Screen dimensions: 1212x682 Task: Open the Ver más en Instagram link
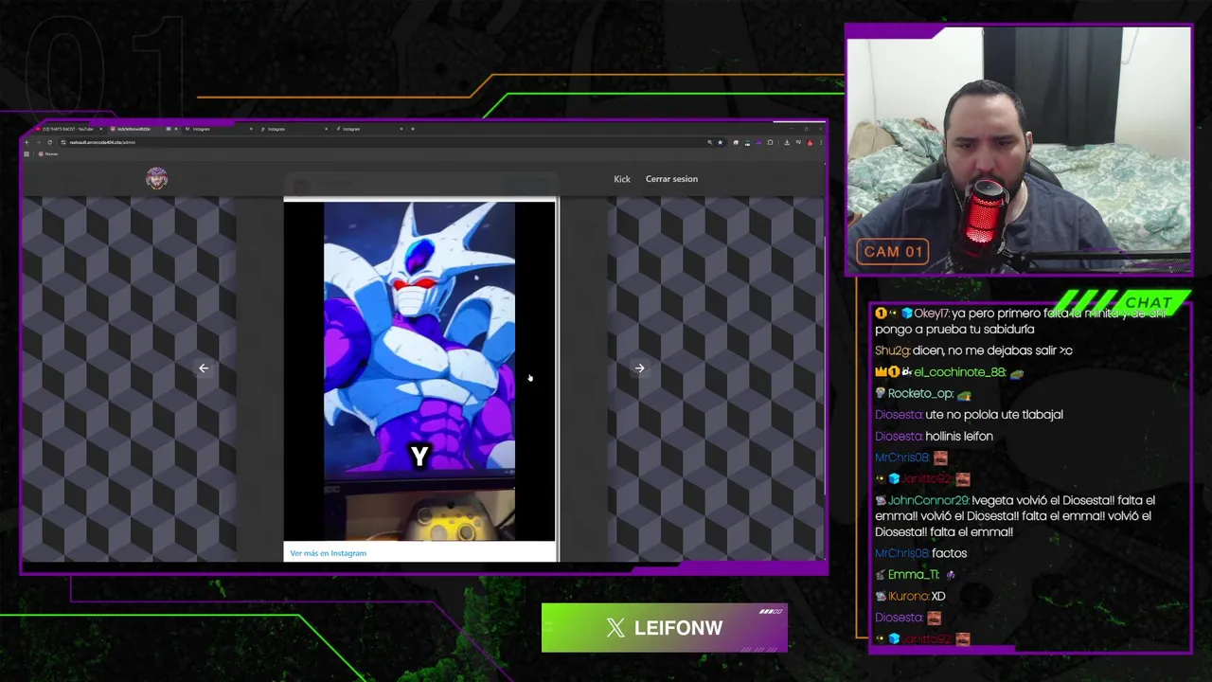(x=328, y=553)
